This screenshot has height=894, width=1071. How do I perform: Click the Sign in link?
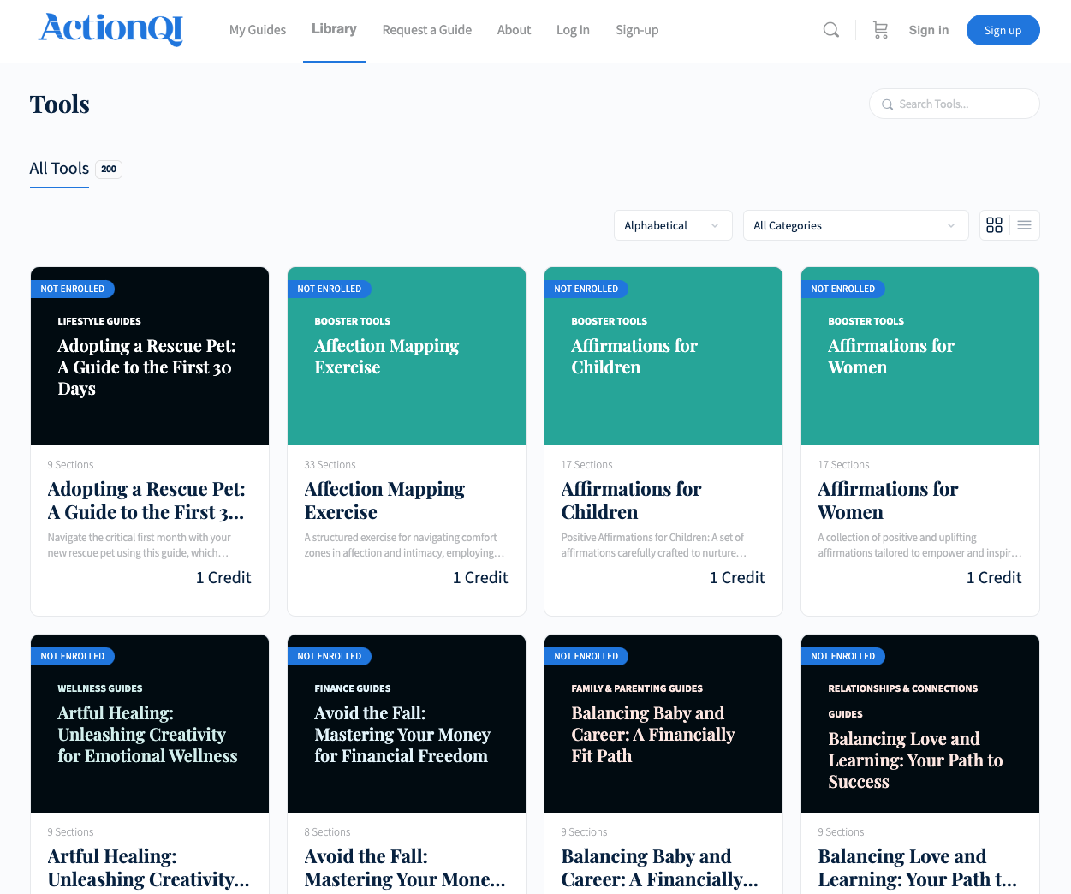tap(928, 30)
